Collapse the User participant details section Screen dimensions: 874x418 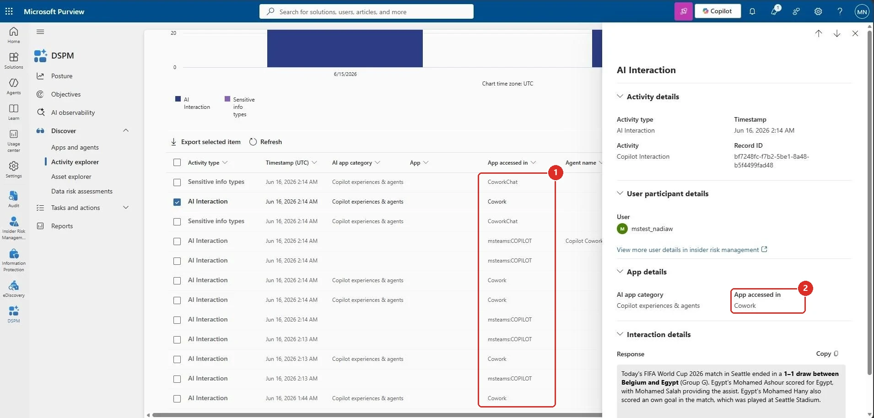click(x=620, y=193)
